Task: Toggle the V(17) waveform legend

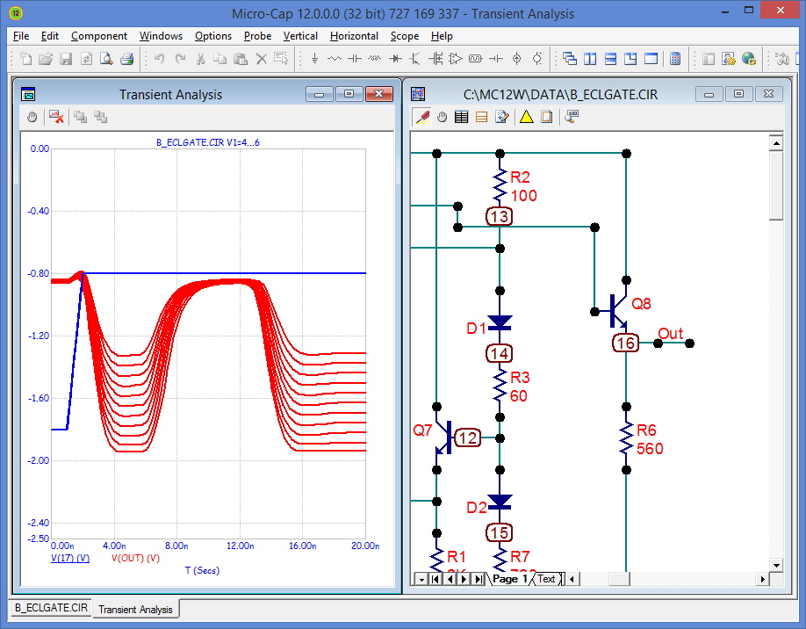Action: (68, 557)
